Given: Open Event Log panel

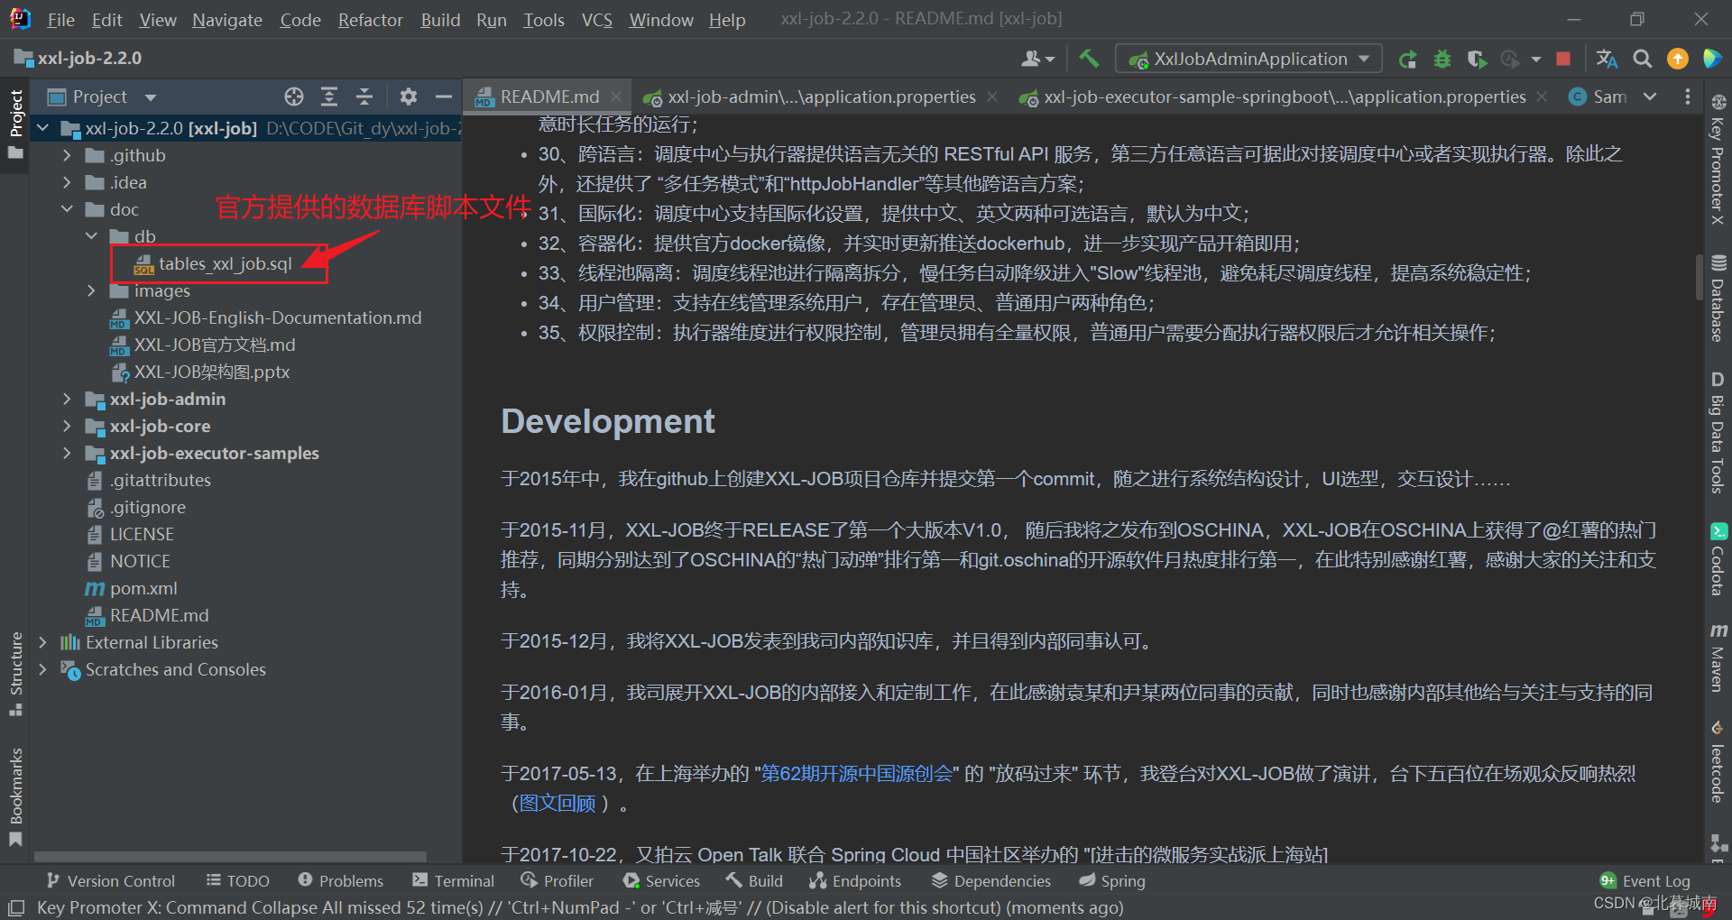Looking at the screenshot, I should click(1645, 881).
